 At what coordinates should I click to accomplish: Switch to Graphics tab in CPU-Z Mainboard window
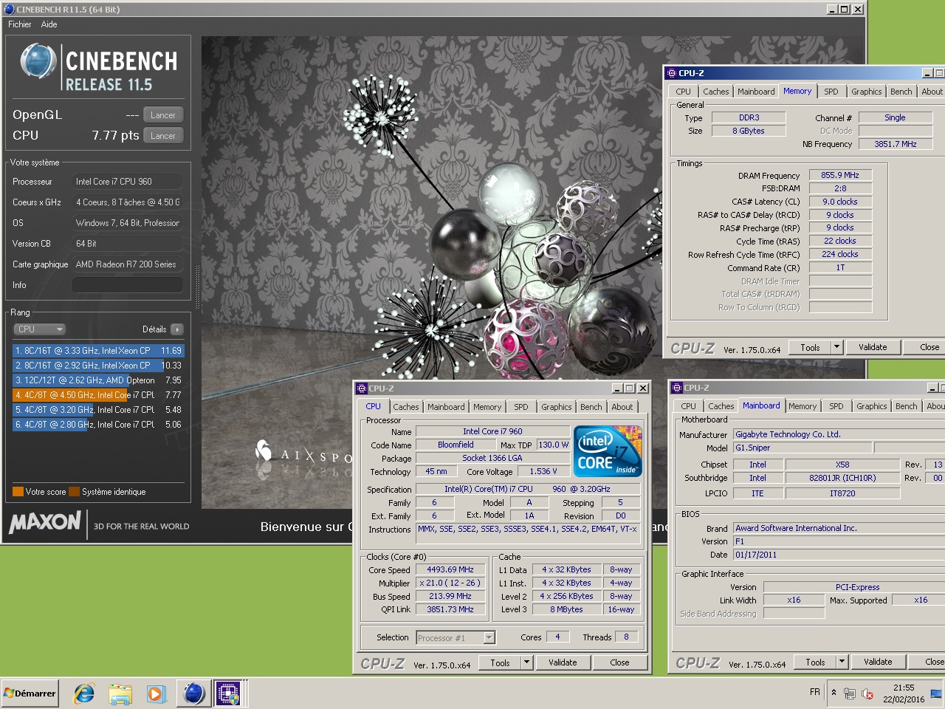click(872, 406)
